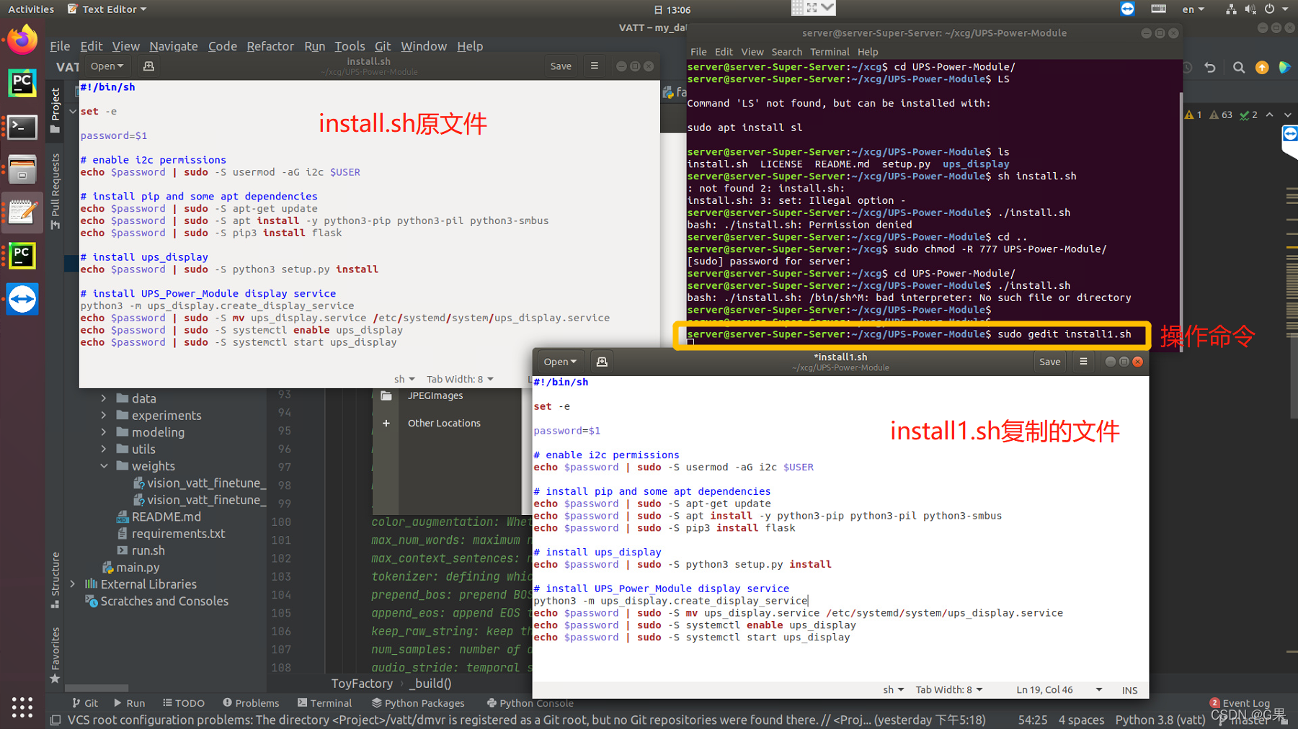This screenshot has height=729, width=1298.
Task: Click new document icon in install1.sh gedit
Action: [602, 362]
